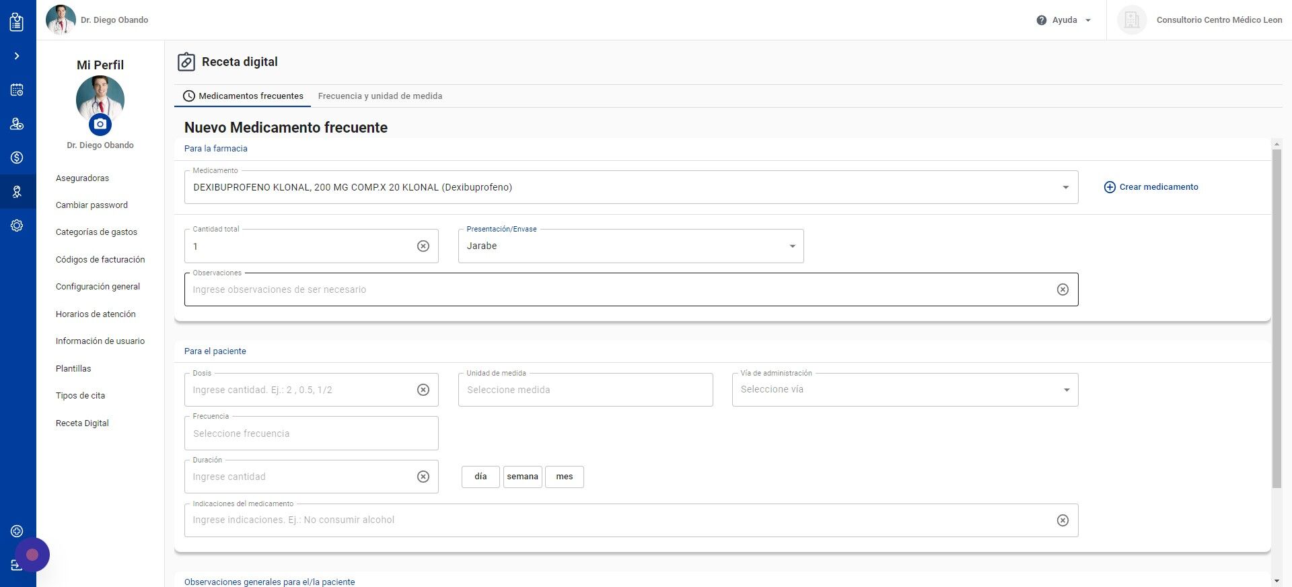
Task: Clear the Dosis field
Action: [x=423, y=390]
